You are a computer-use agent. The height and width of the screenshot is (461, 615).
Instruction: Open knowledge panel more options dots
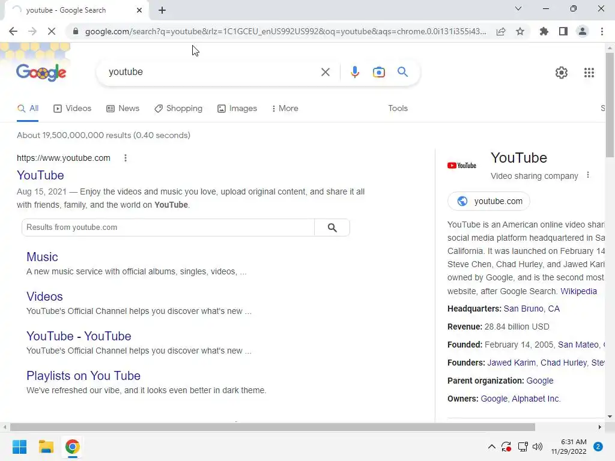click(x=587, y=175)
